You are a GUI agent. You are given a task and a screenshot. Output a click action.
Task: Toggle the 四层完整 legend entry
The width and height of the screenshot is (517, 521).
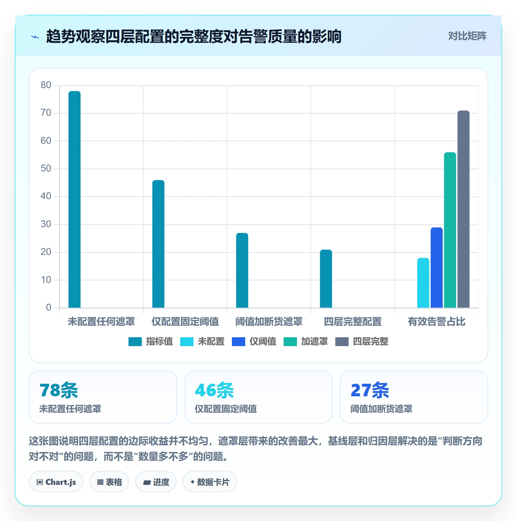click(362, 342)
